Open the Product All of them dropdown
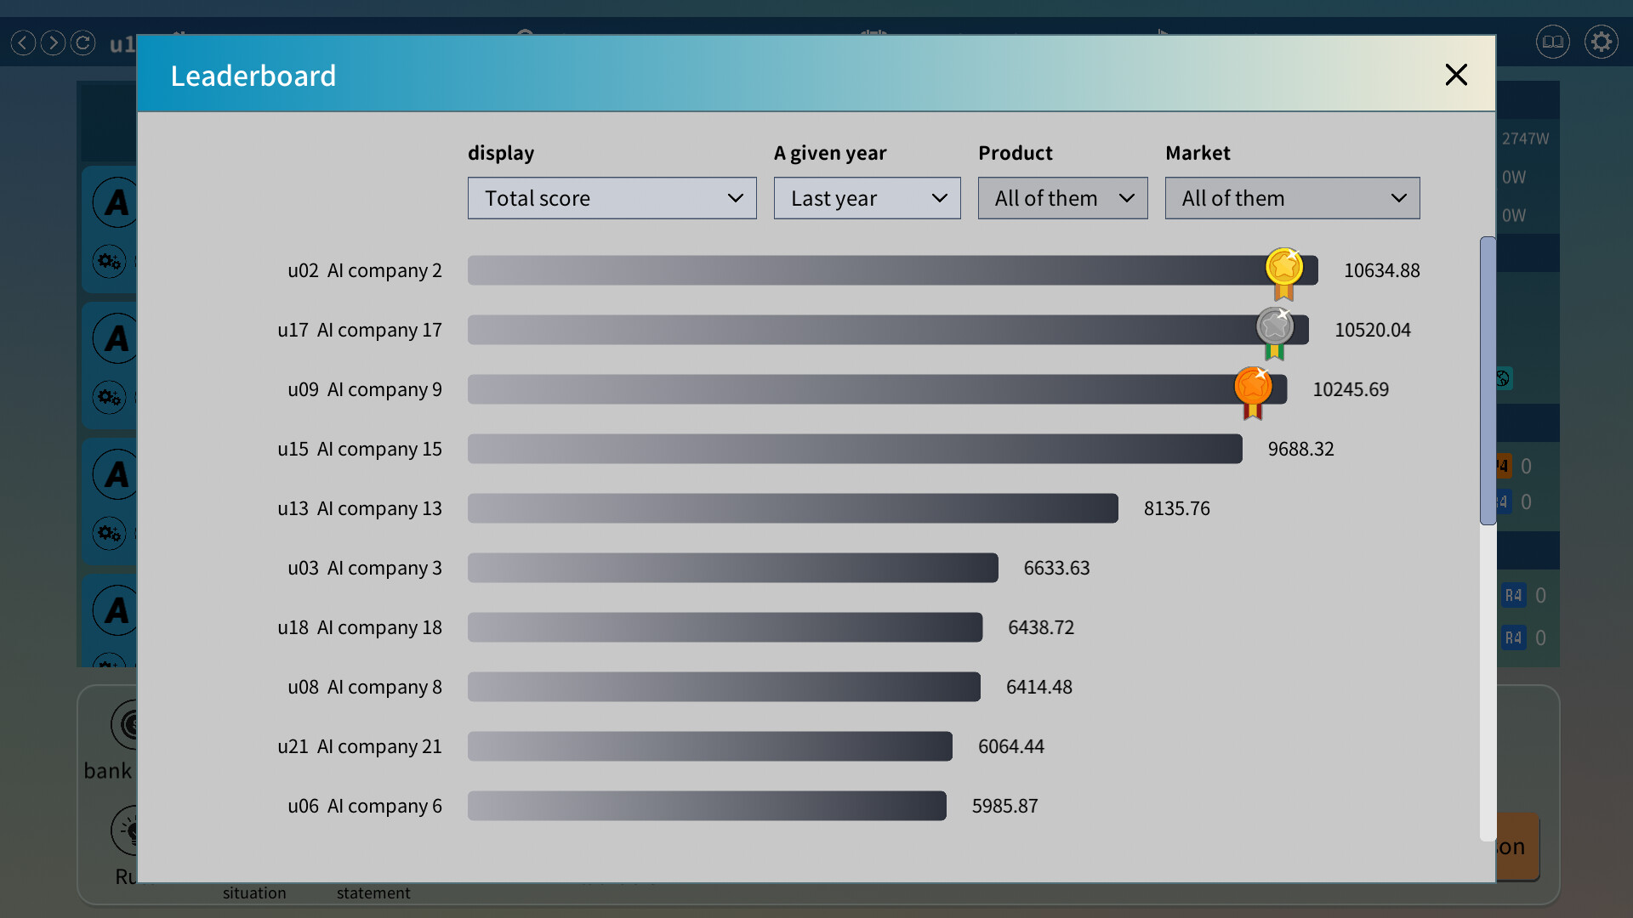This screenshot has height=918, width=1633. pos(1062,198)
